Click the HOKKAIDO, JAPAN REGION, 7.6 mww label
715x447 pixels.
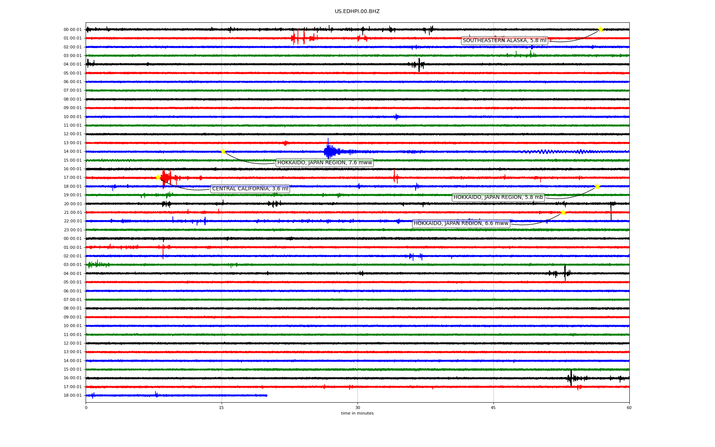[324, 163]
